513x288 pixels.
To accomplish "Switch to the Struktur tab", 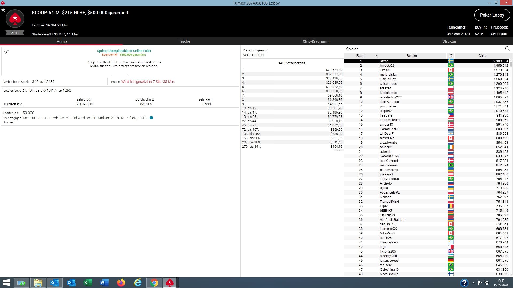I will click(449, 41).
